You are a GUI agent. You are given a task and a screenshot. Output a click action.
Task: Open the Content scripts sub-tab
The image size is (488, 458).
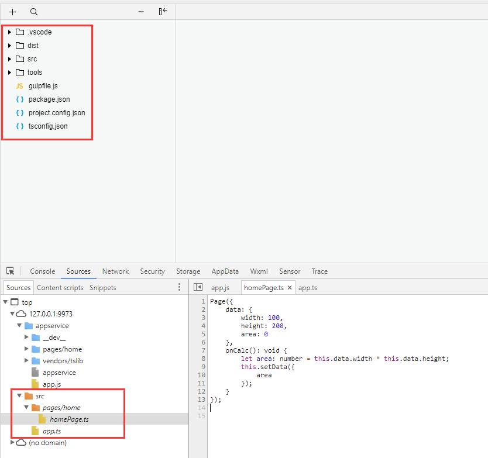[60, 288]
